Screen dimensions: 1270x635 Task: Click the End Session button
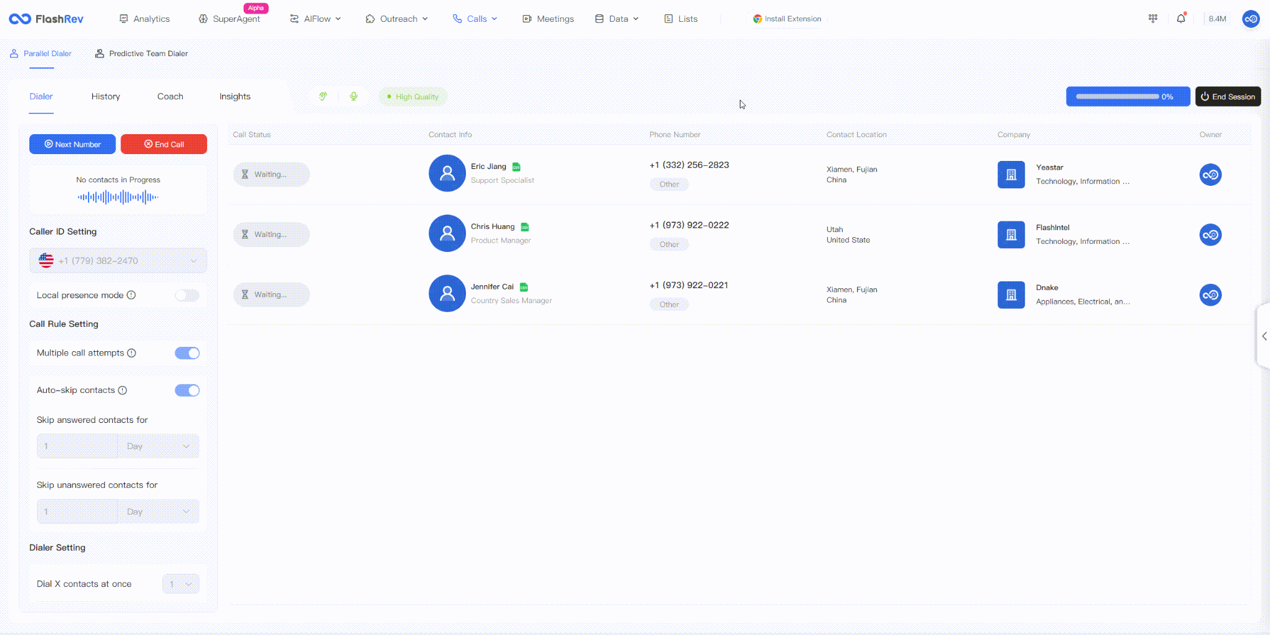click(x=1228, y=97)
